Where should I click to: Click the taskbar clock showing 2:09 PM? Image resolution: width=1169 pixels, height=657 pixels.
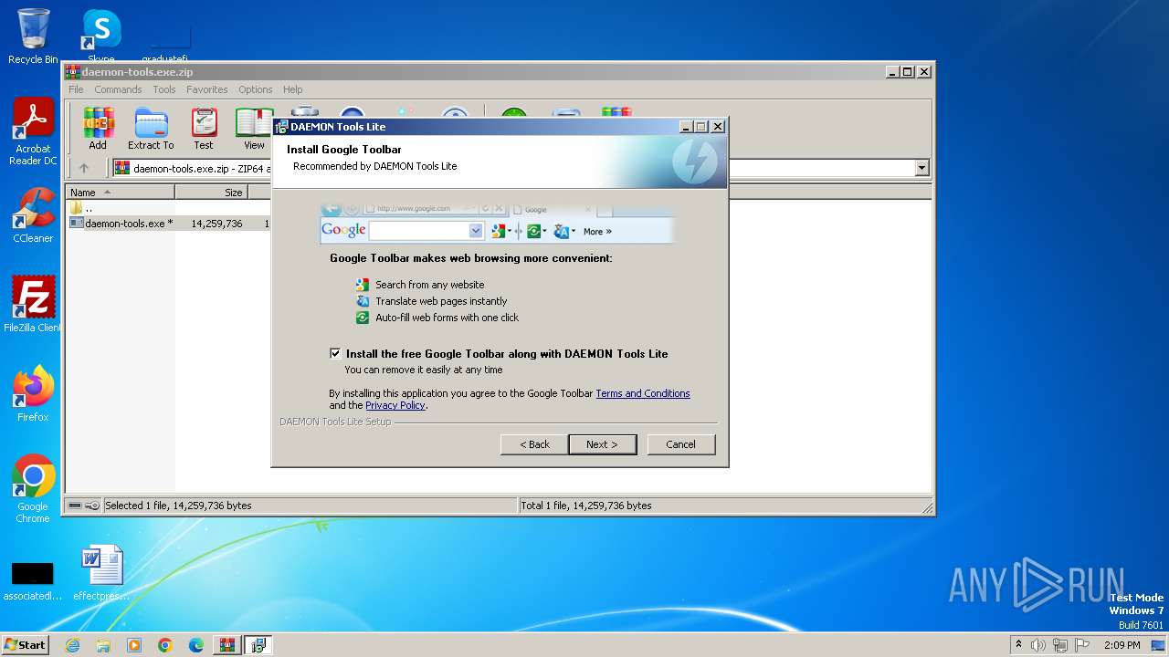click(x=1122, y=645)
